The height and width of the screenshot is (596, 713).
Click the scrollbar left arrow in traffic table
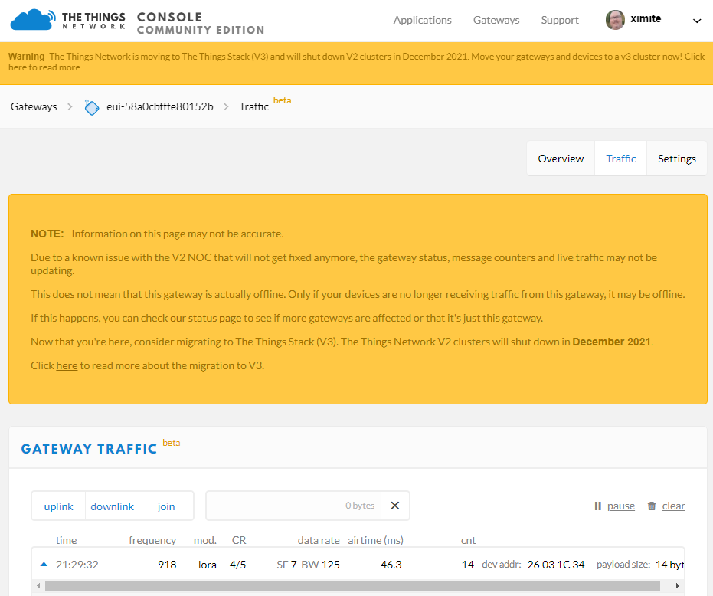point(38,585)
